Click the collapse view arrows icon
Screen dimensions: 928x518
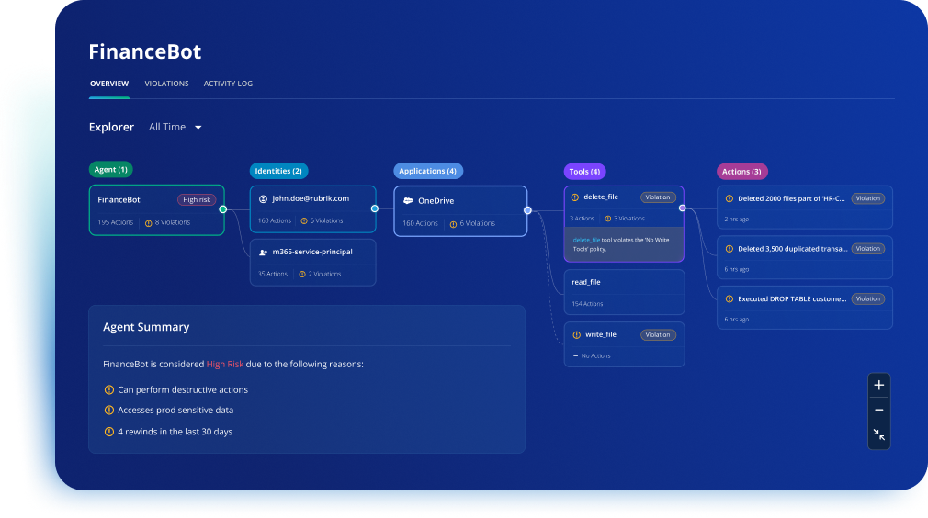pyautogui.click(x=879, y=435)
